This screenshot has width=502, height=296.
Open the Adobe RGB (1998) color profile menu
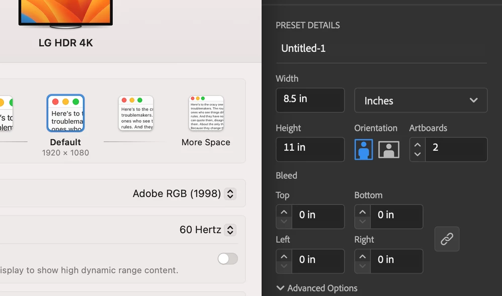(x=185, y=193)
